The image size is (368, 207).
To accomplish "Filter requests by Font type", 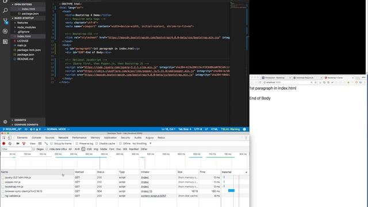I will (x=112, y=149).
